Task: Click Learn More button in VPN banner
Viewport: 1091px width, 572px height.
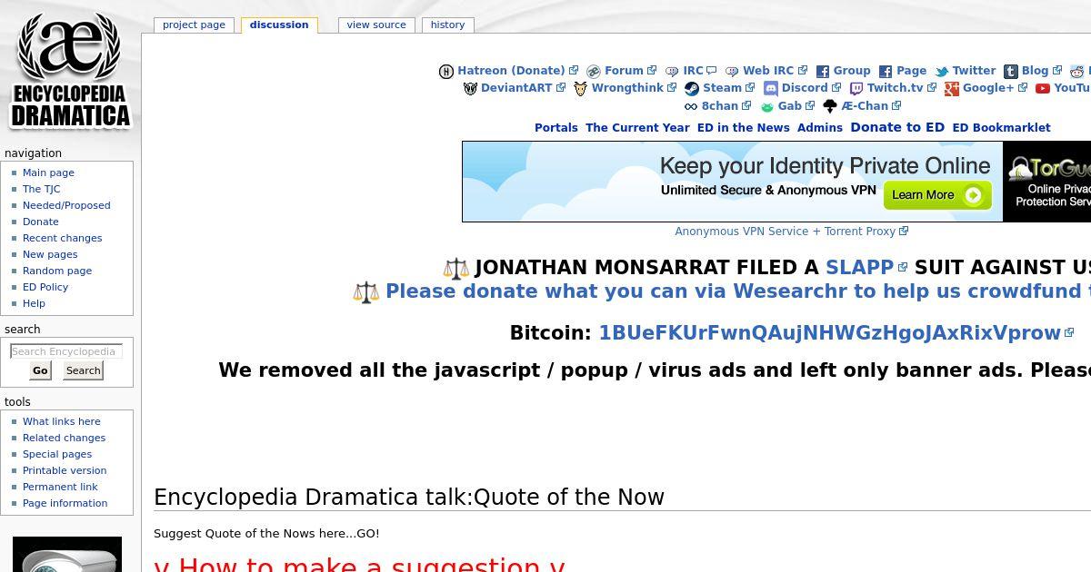Action: coord(937,194)
